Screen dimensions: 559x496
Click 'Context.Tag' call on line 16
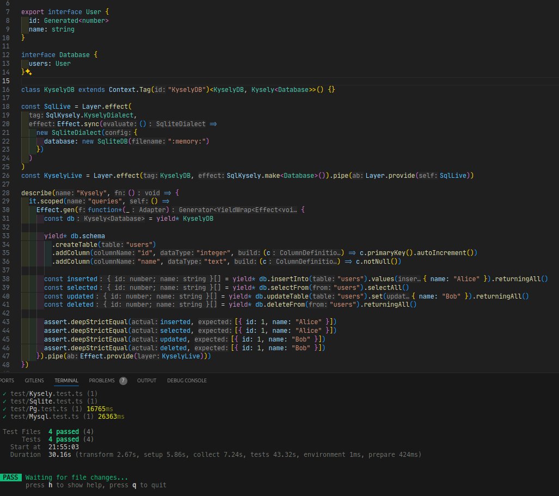130,90
